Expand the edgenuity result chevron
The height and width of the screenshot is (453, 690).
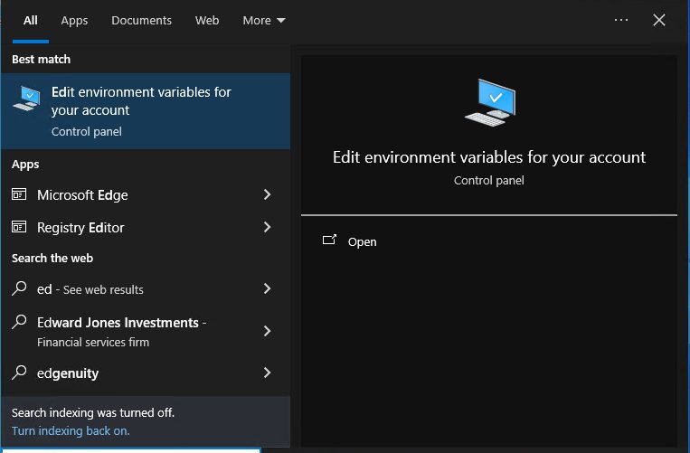click(x=267, y=373)
